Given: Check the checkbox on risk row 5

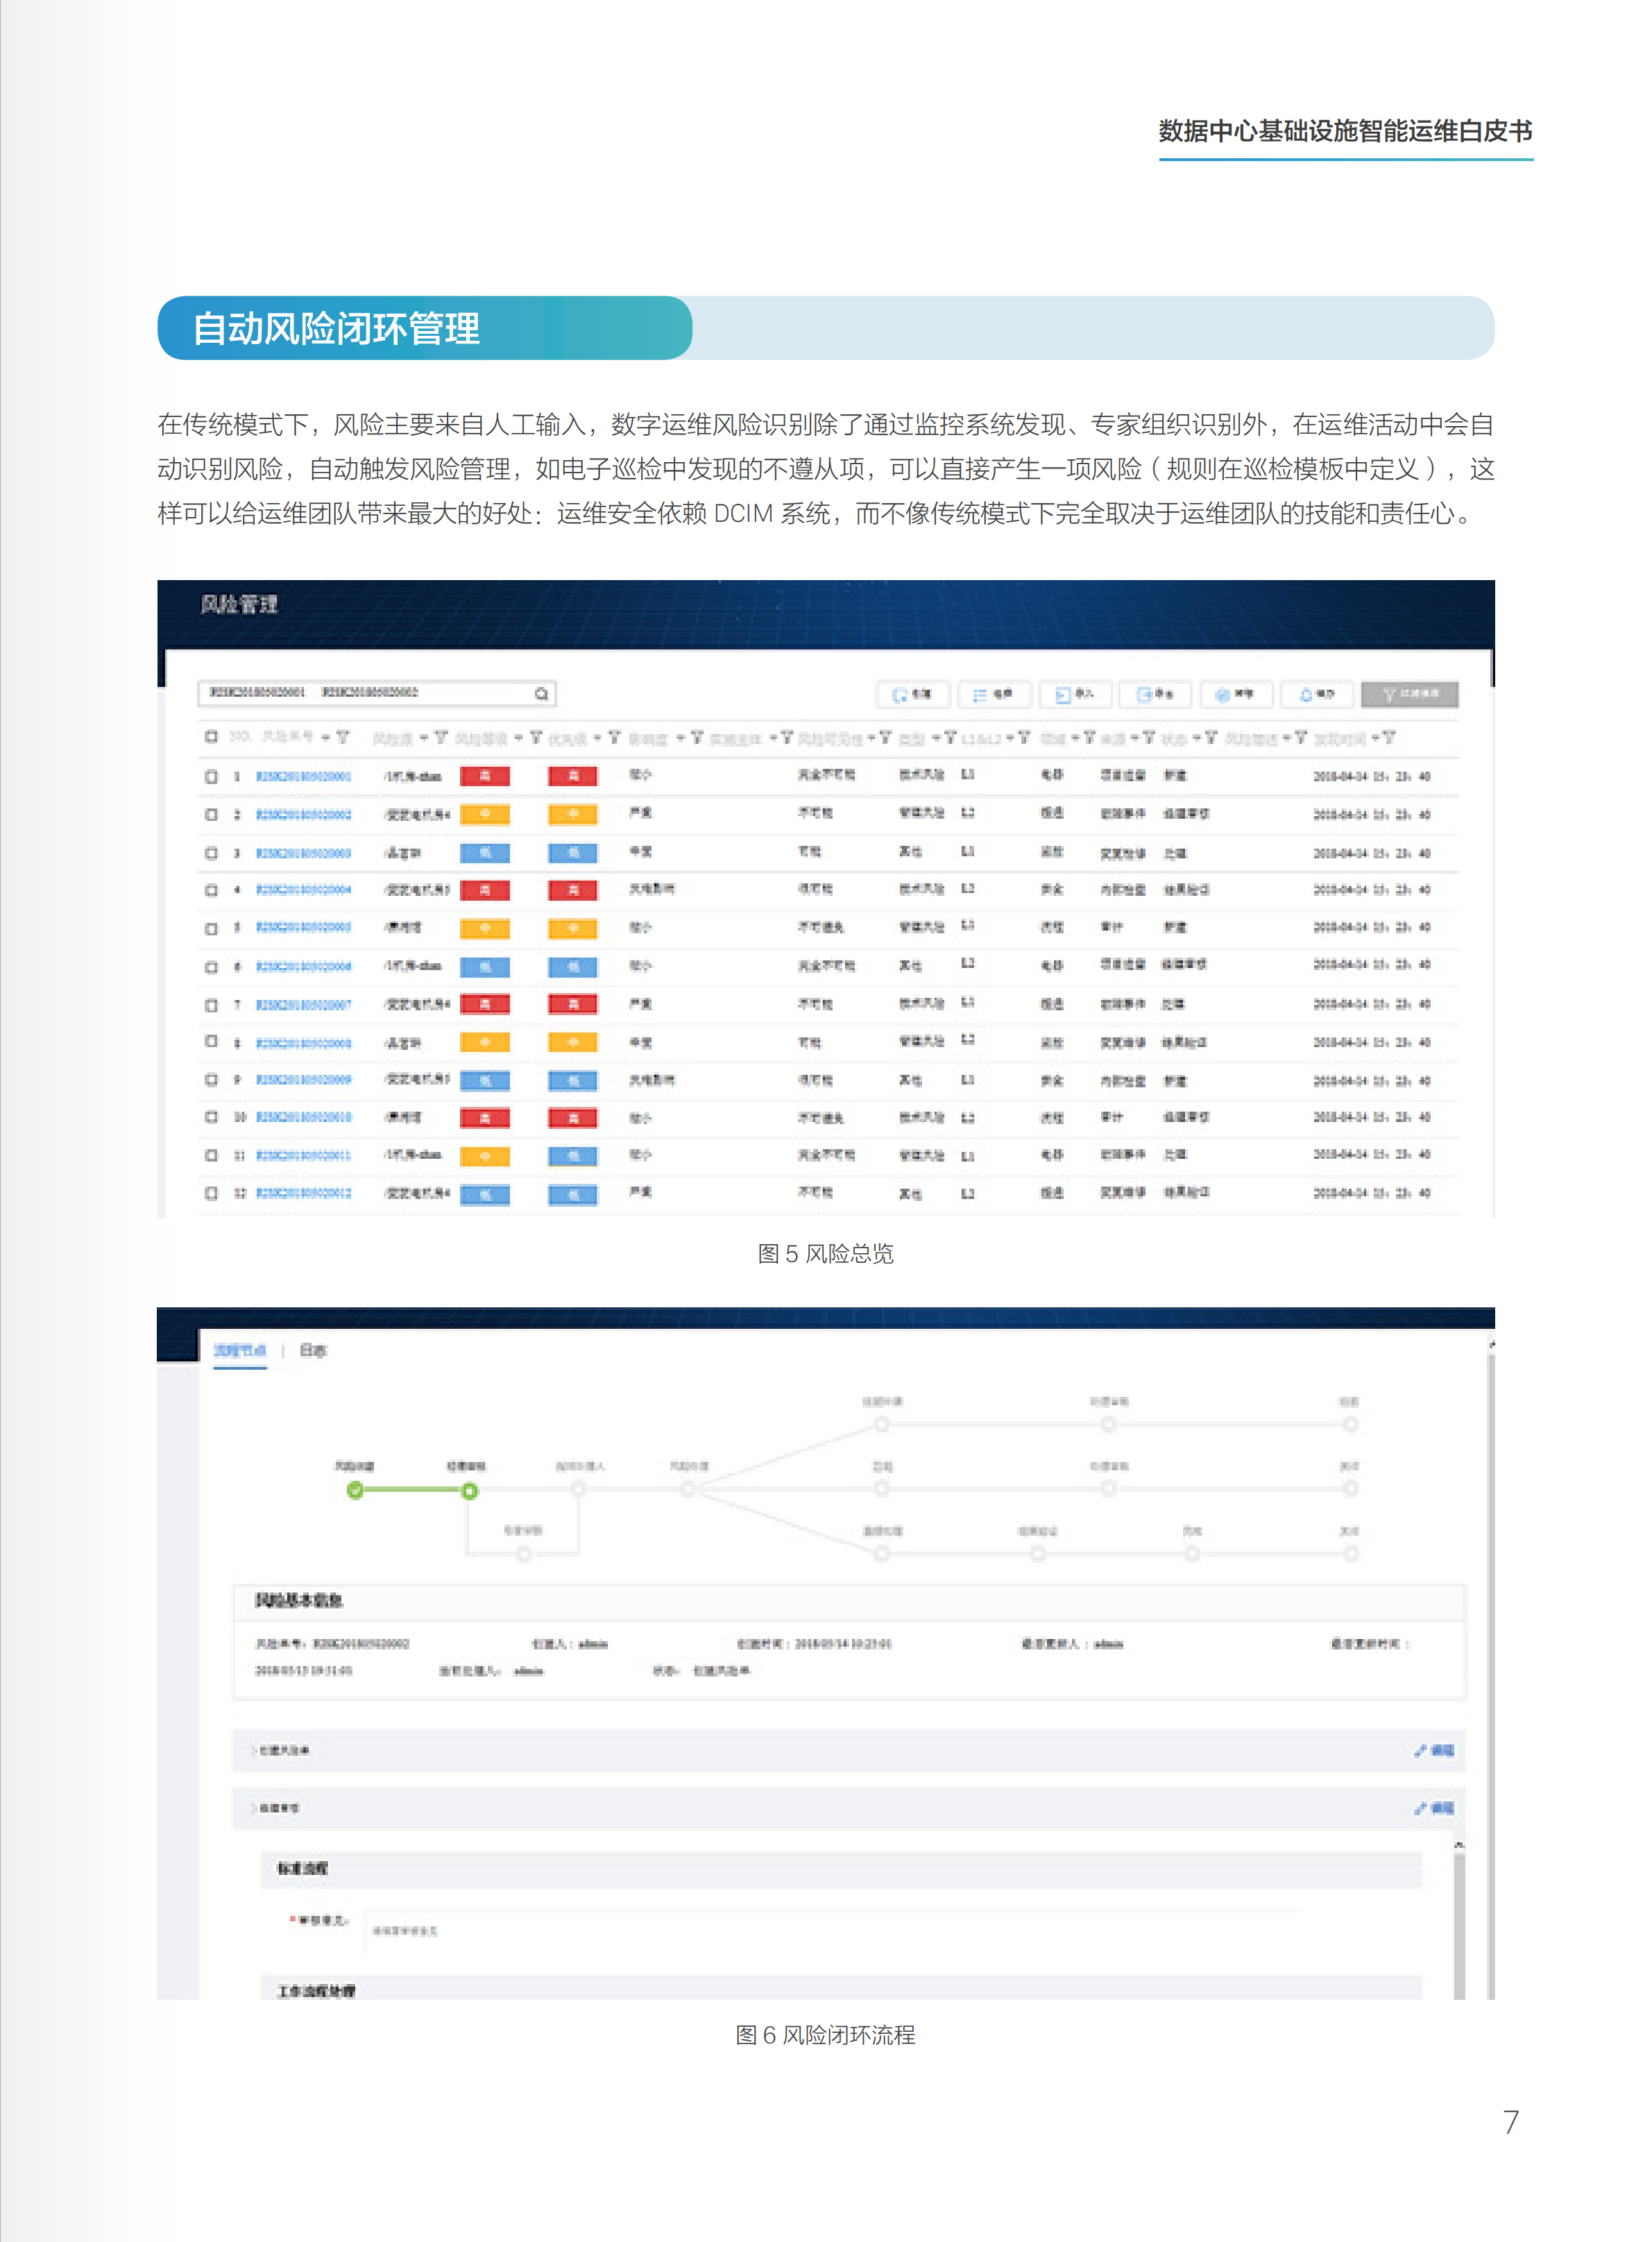Looking at the screenshot, I should tap(211, 928).
